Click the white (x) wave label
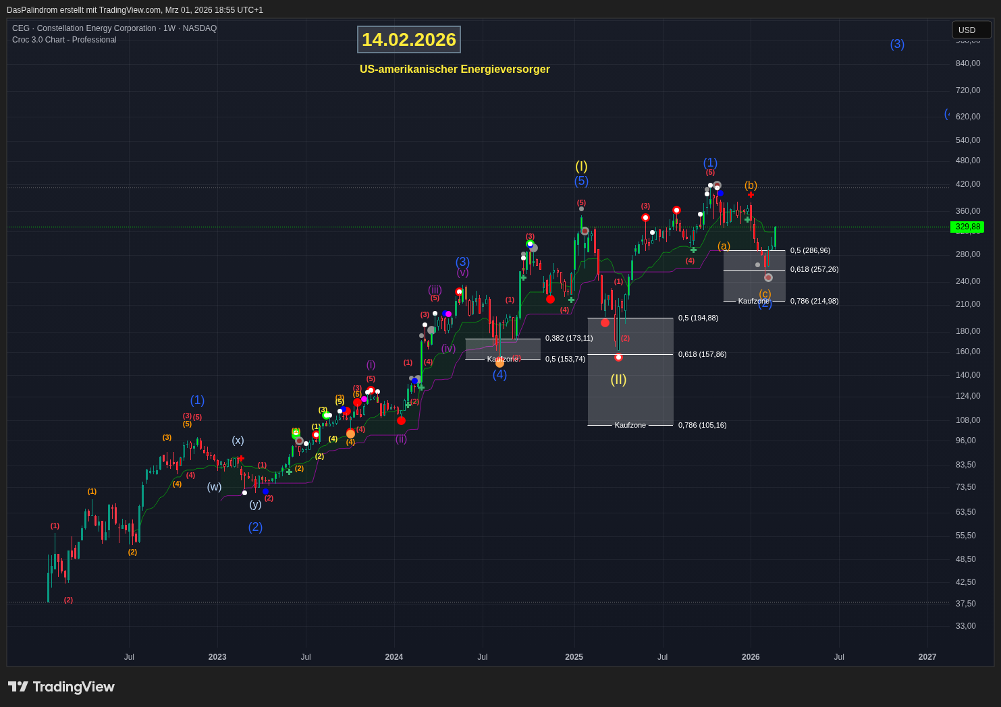1001x707 pixels. tap(238, 441)
